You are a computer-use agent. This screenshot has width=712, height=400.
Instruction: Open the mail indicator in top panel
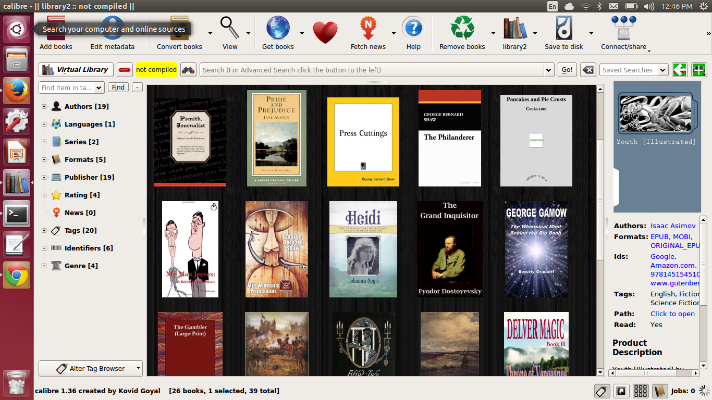[x=613, y=6]
